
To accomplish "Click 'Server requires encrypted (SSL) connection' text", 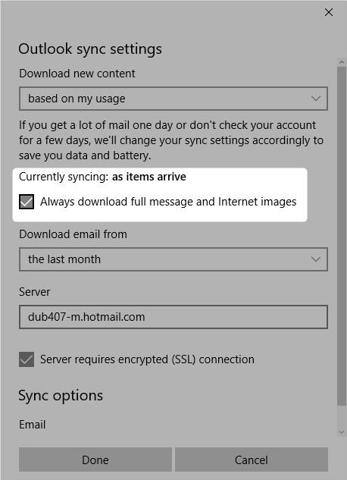I will [147, 359].
